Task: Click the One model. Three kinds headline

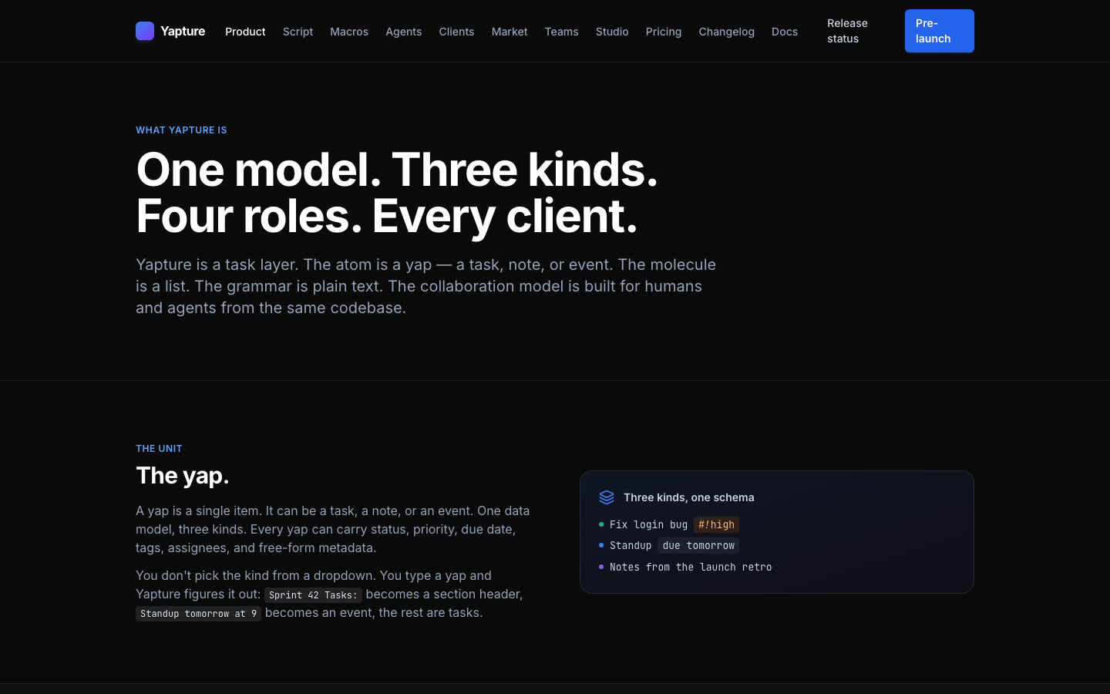Action: (397, 193)
